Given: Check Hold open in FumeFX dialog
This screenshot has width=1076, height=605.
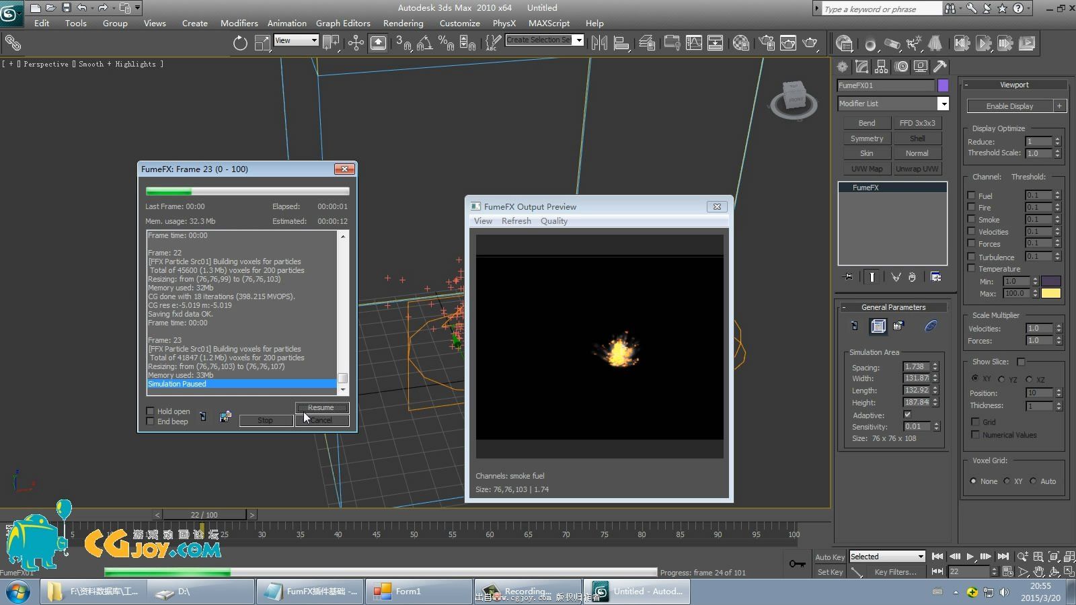Looking at the screenshot, I should coord(150,411).
